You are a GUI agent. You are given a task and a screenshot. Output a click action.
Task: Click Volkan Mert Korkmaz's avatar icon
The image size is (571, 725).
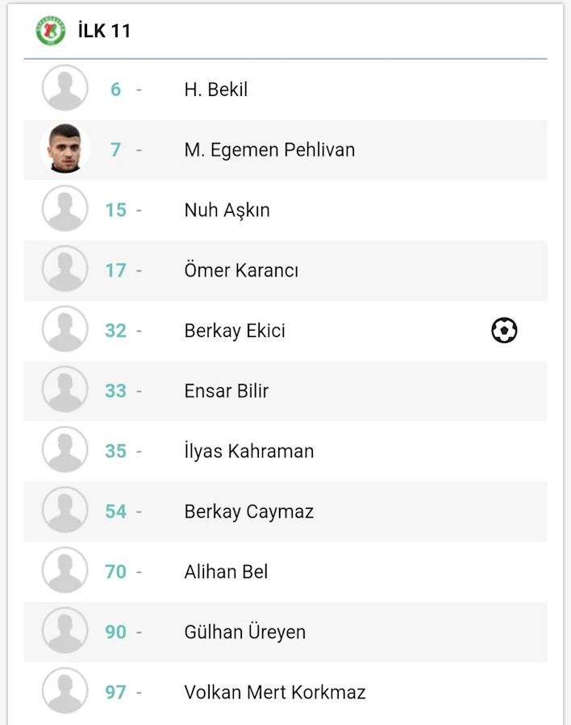(65, 691)
